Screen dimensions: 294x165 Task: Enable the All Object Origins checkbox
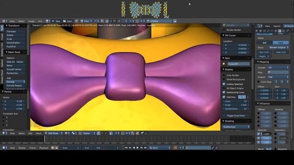click(x=224, y=88)
